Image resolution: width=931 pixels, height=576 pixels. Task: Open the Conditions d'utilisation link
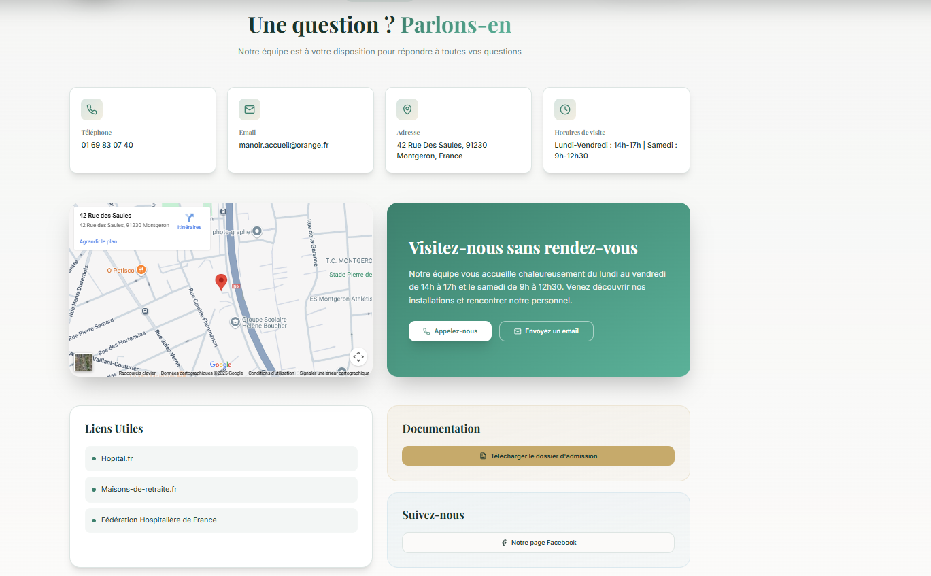point(272,373)
